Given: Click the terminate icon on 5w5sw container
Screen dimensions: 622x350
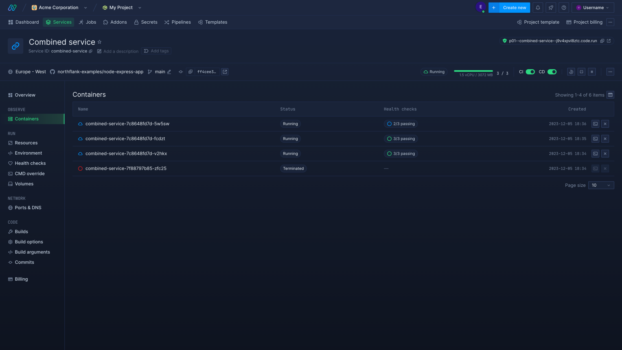Looking at the screenshot, I should (605, 123).
